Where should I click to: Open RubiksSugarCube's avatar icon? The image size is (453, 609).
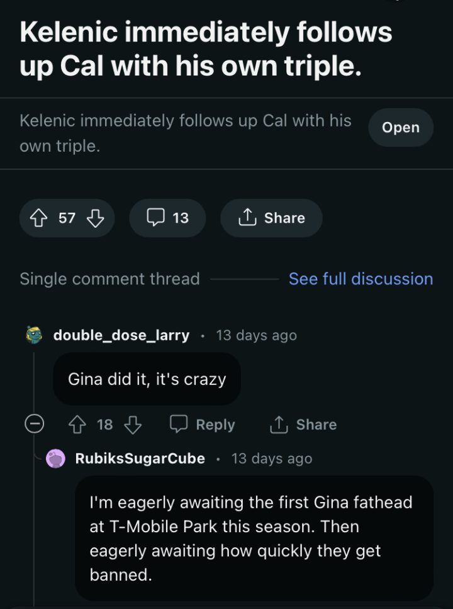(57, 459)
